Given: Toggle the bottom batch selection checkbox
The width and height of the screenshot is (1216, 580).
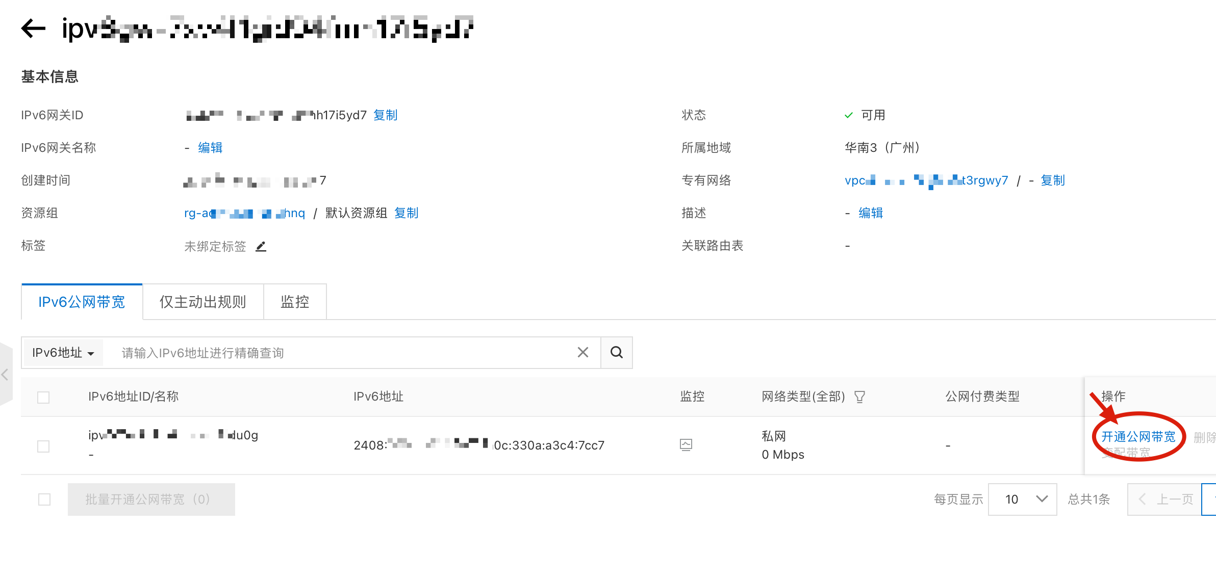Looking at the screenshot, I should (x=44, y=499).
